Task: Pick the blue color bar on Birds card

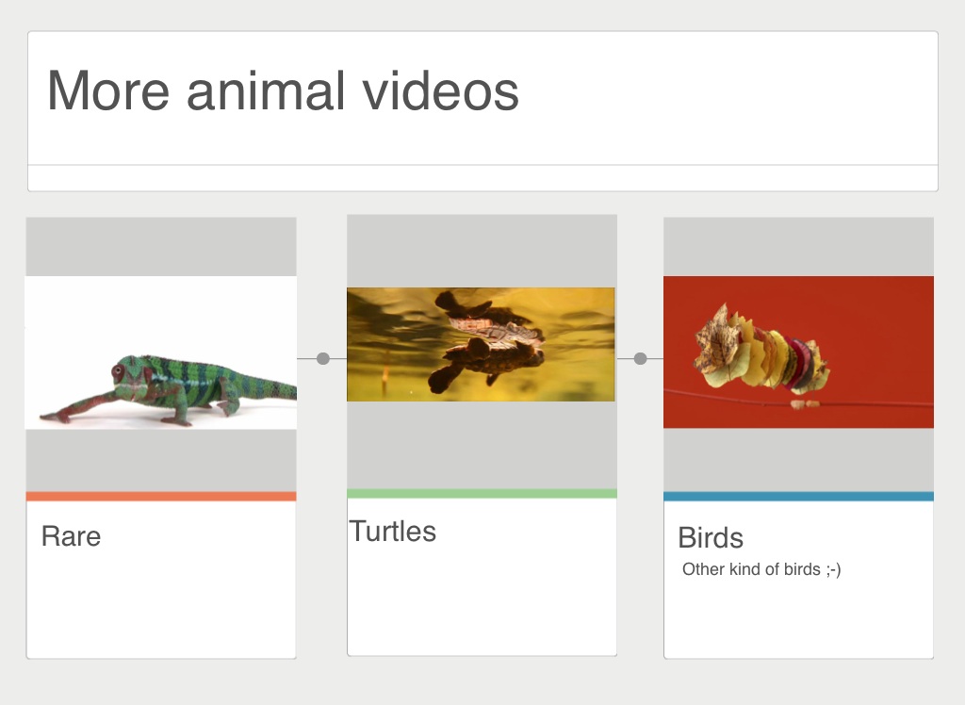Action: tap(798, 497)
